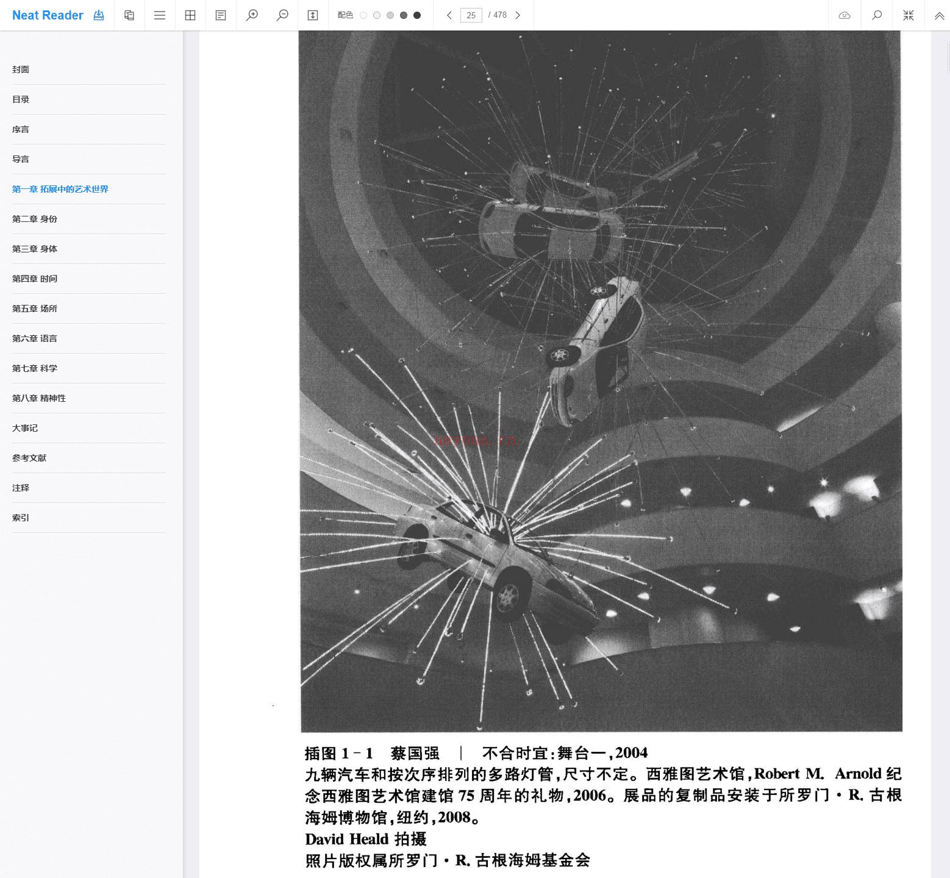Jump to 第五章 场所

tap(89, 309)
